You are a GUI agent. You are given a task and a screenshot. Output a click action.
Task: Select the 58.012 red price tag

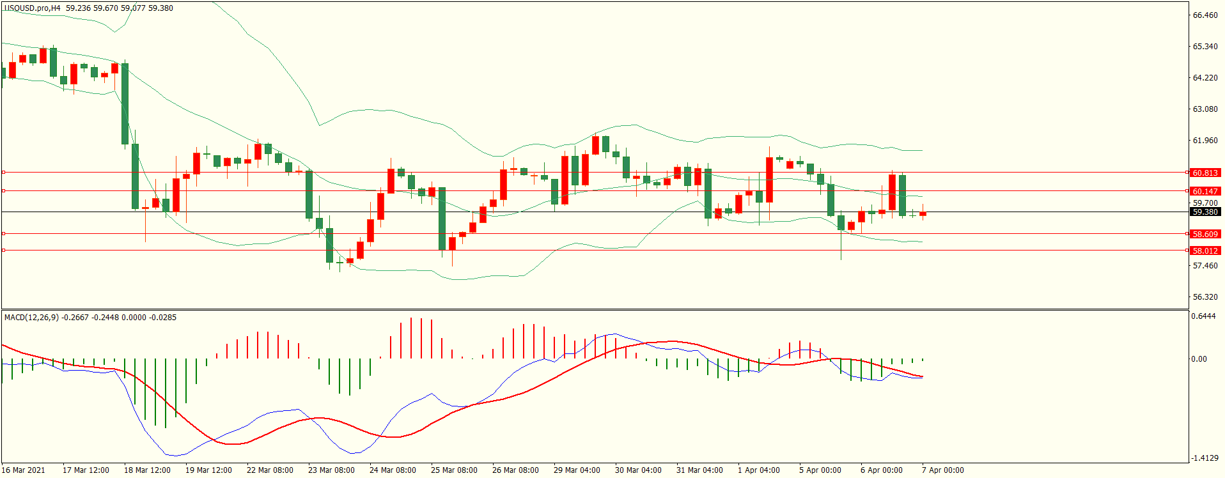point(1205,251)
